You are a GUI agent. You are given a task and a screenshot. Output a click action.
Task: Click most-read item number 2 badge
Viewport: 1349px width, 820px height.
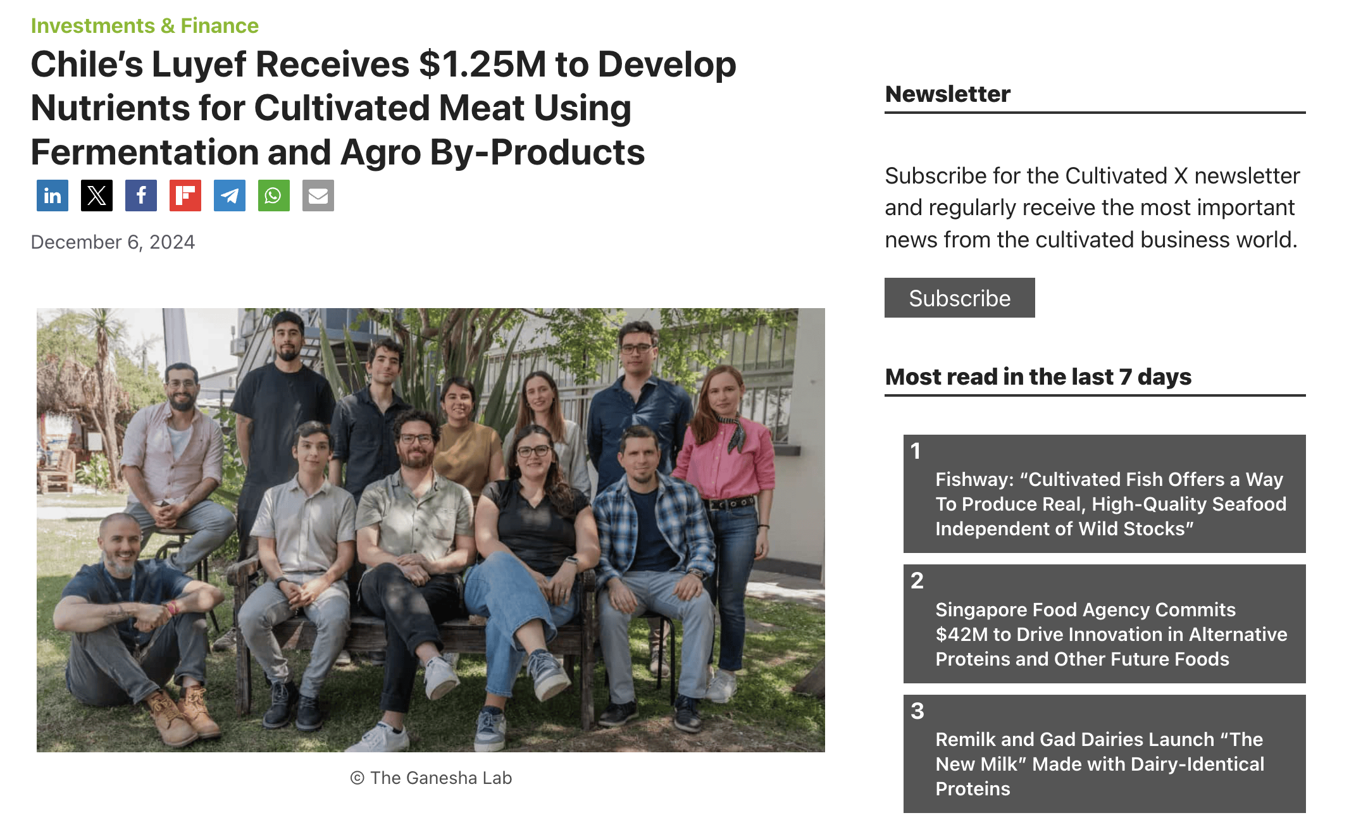tap(916, 580)
